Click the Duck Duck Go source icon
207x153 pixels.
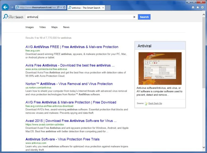pyautogui.click(x=146, y=103)
